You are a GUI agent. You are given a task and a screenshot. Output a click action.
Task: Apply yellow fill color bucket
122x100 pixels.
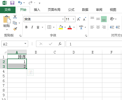pos(61,27)
